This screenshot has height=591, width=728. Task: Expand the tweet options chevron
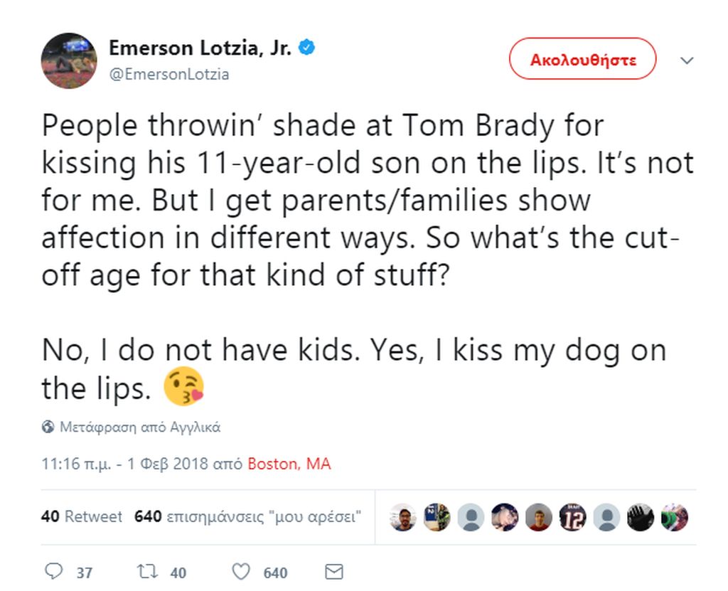click(x=687, y=60)
